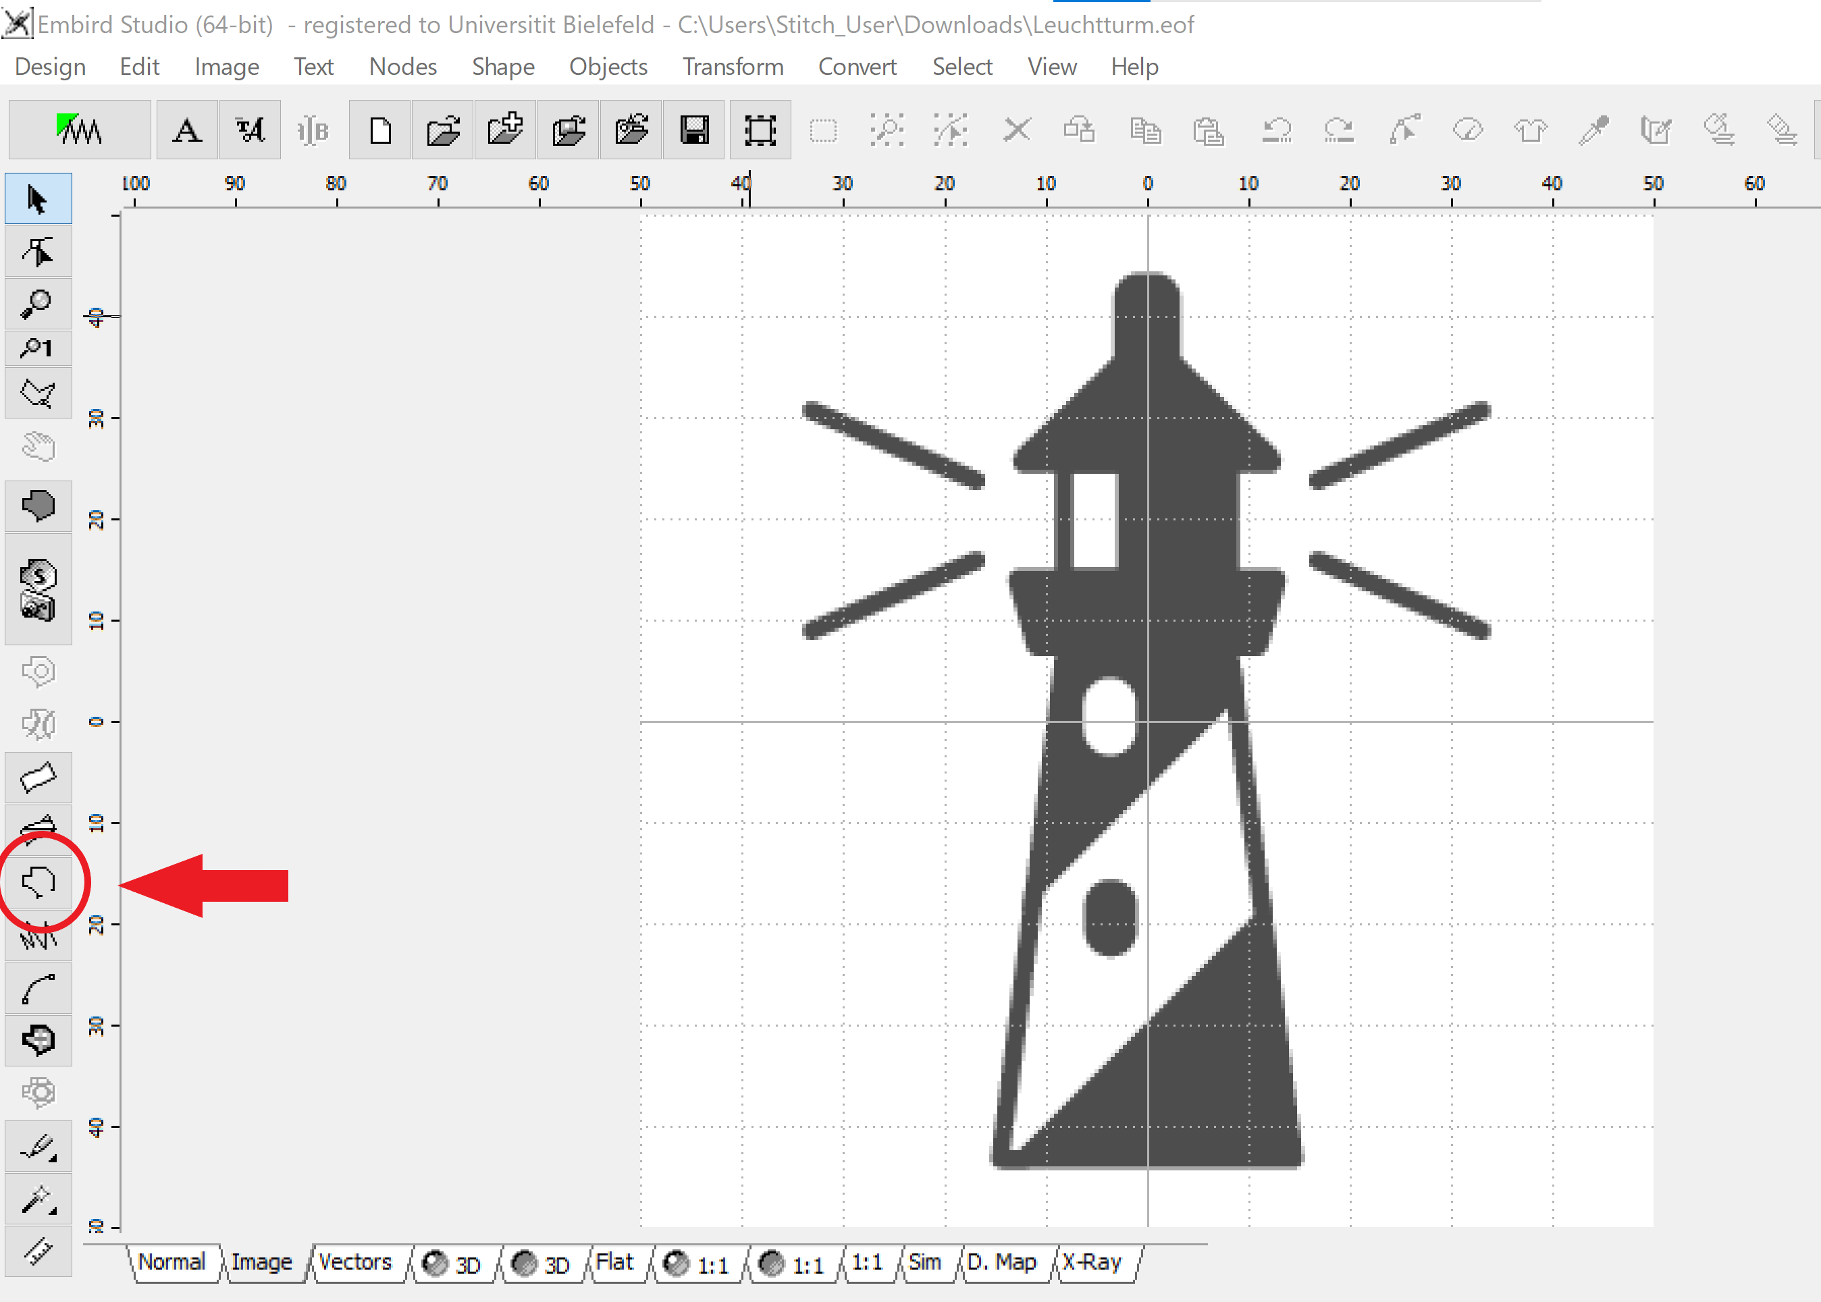This screenshot has width=1821, height=1302.
Task: Select the freehand tool circled in red
Action: 38,880
